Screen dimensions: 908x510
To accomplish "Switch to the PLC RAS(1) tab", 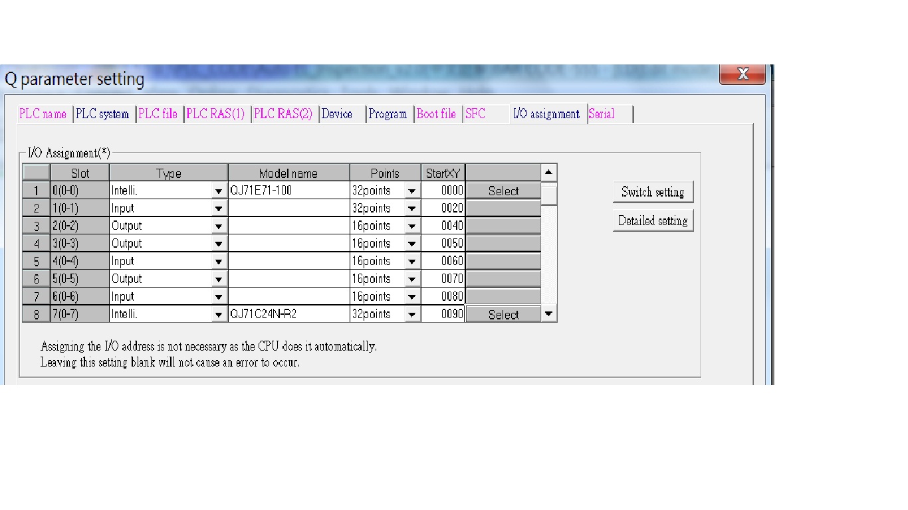I will (215, 114).
